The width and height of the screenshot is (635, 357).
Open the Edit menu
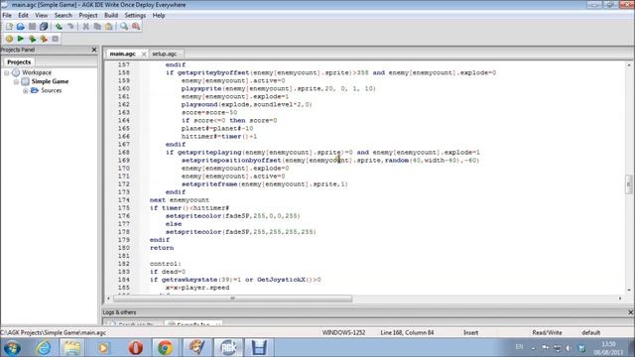[x=23, y=15]
